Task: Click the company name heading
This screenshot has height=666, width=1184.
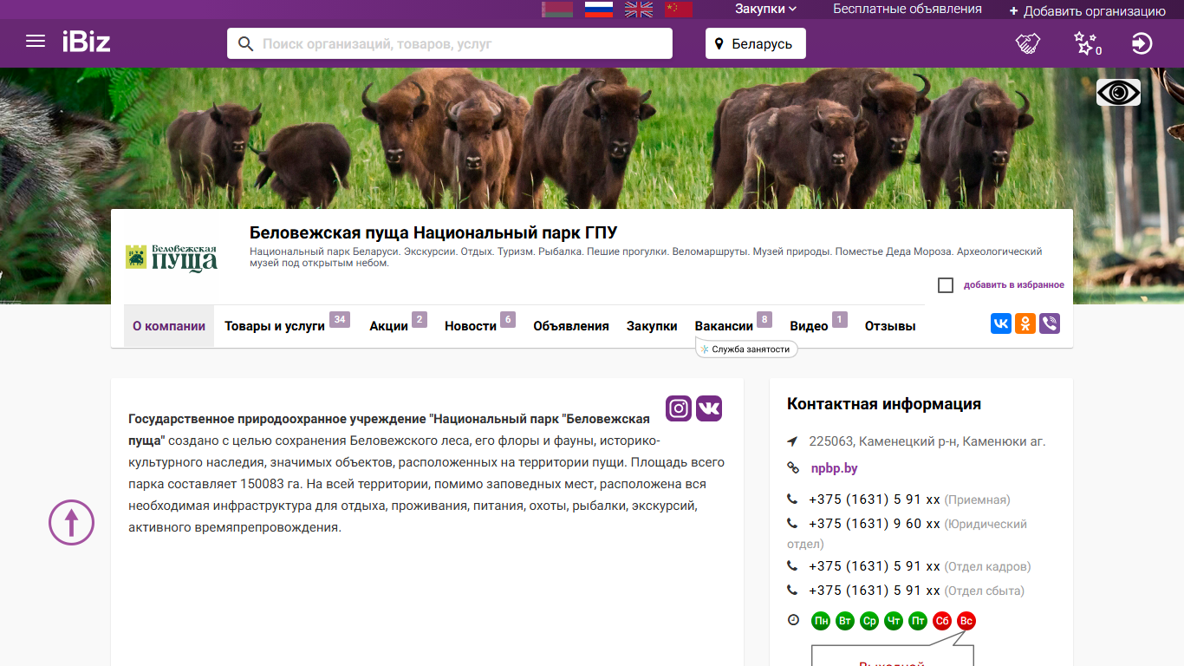Action: 433,232
